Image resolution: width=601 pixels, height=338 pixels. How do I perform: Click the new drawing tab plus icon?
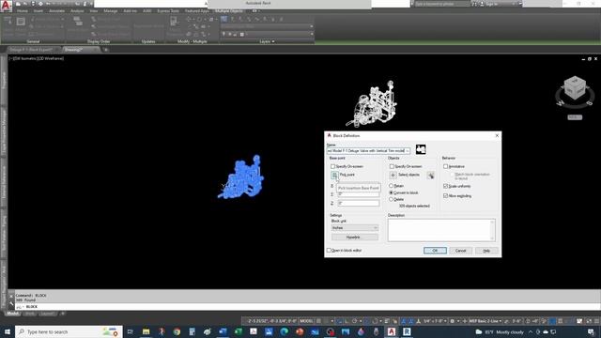pos(106,50)
